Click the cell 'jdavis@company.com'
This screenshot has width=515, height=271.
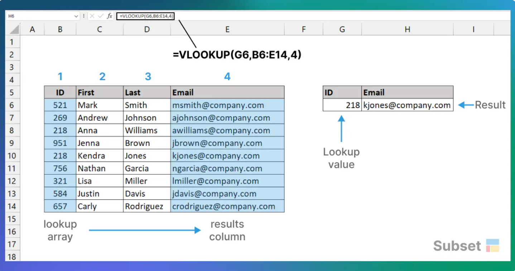click(x=227, y=194)
